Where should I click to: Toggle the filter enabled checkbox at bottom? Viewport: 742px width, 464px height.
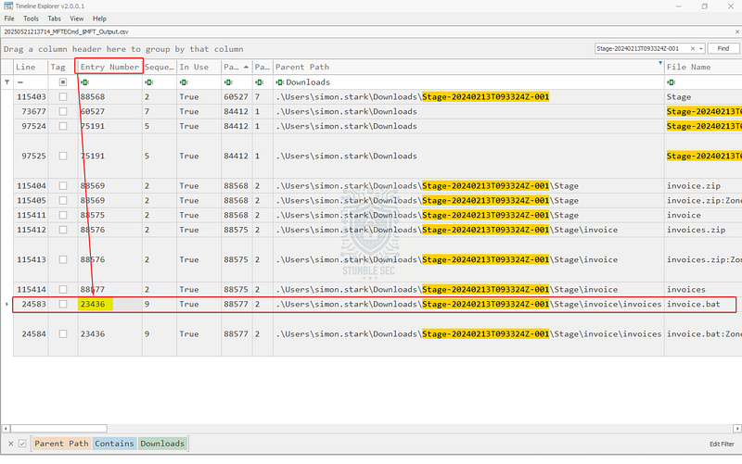pyautogui.click(x=22, y=444)
